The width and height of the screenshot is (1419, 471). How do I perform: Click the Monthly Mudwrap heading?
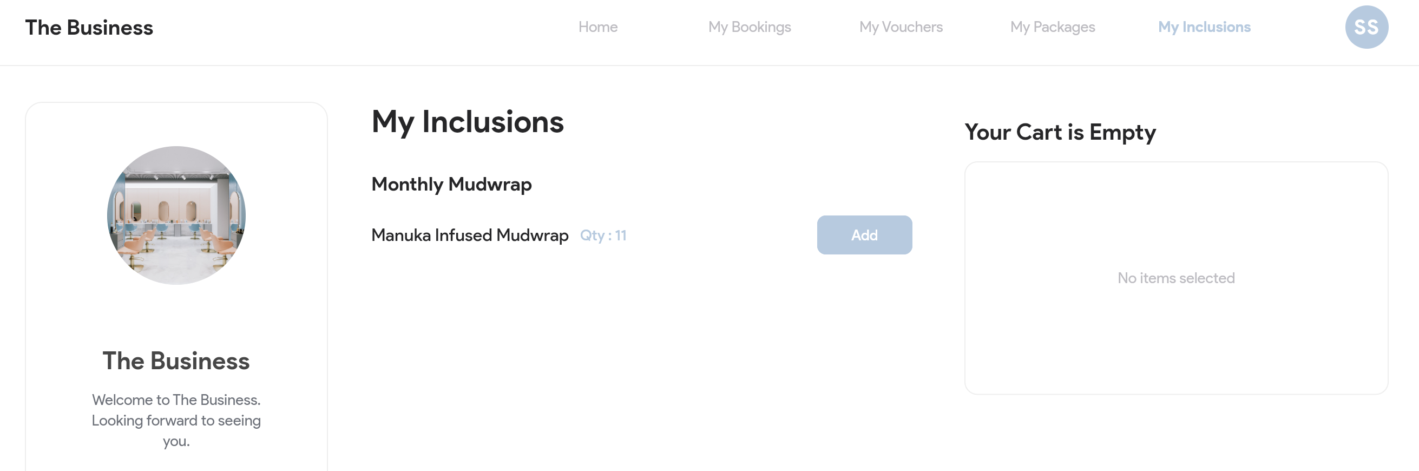click(x=452, y=184)
